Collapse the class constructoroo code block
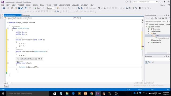The width and height of the screenshot is (171, 96). tap(8, 28)
